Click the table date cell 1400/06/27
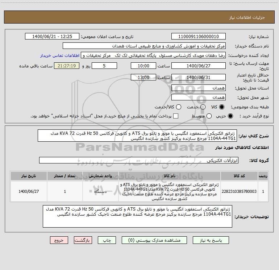 (29, 191)
